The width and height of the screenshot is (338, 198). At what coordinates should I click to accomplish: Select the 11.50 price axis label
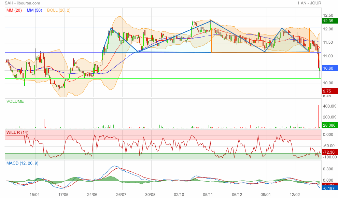click(x=328, y=42)
